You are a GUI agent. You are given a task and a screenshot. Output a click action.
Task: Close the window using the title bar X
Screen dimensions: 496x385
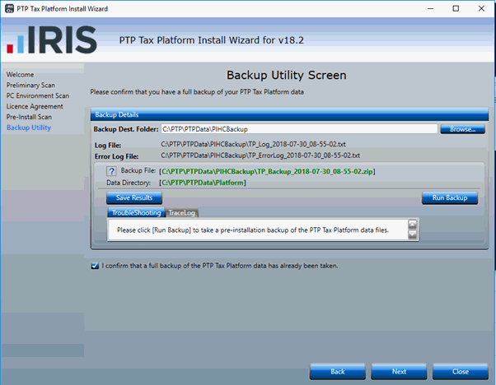(481, 8)
